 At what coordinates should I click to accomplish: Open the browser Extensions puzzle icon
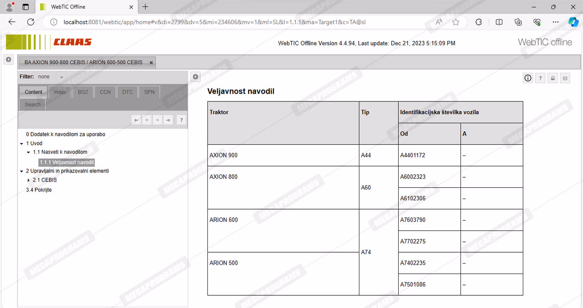point(478,22)
